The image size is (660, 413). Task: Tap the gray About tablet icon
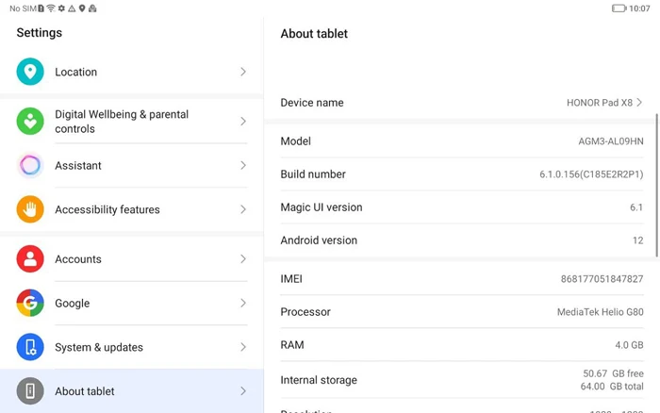tap(30, 391)
